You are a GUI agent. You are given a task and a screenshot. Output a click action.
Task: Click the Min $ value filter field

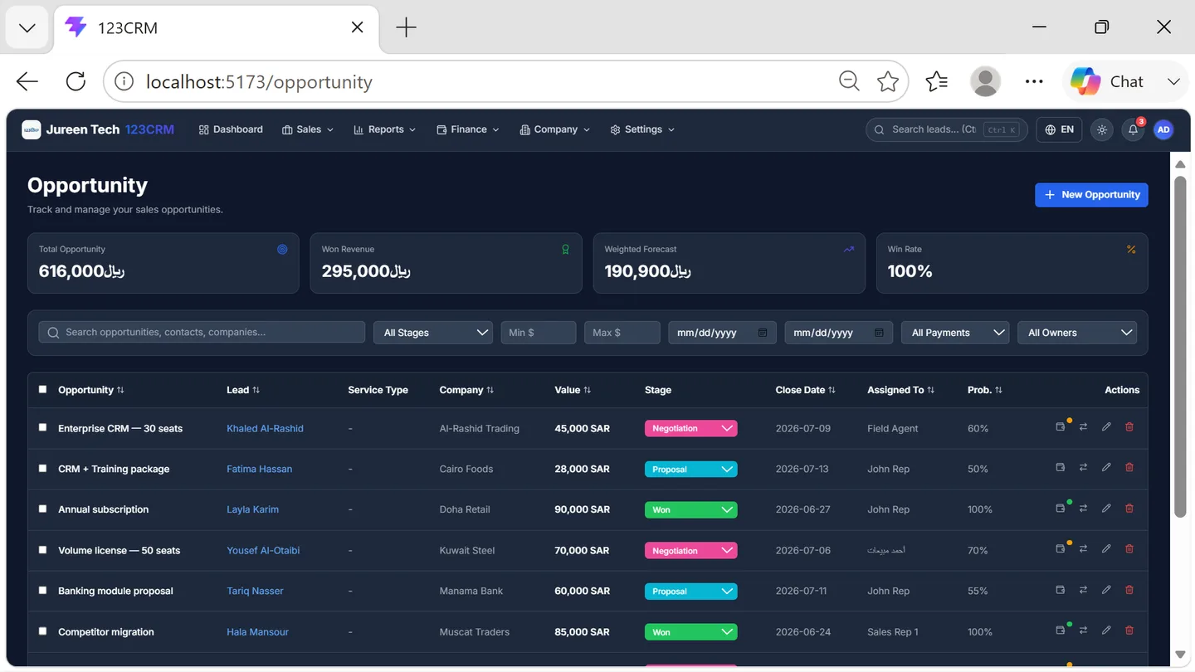pyautogui.click(x=539, y=333)
